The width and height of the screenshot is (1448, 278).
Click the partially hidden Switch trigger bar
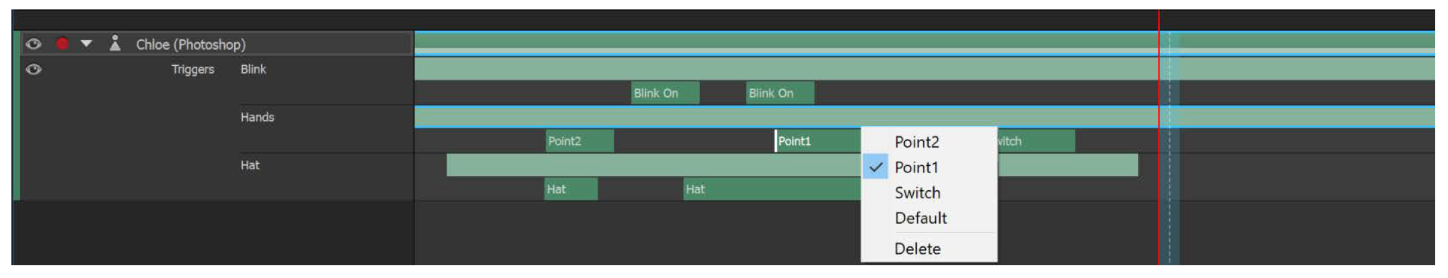[x=1036, y=141]
